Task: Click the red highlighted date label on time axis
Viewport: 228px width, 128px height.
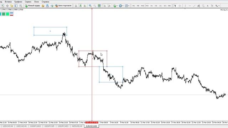Action: [x=92, y=122]
